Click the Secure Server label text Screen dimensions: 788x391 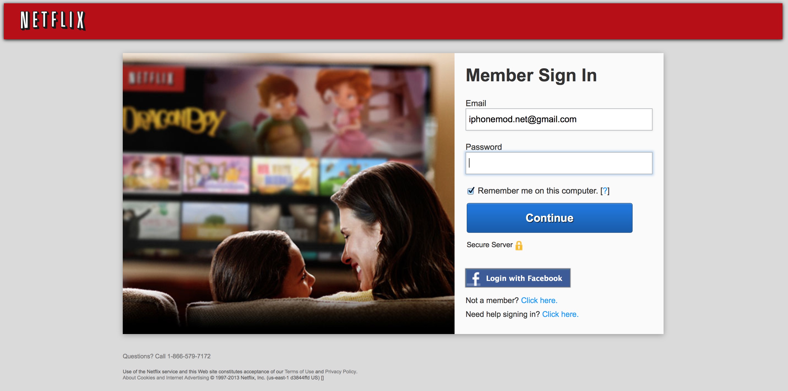pyautogui.click(x=489, y=245)
